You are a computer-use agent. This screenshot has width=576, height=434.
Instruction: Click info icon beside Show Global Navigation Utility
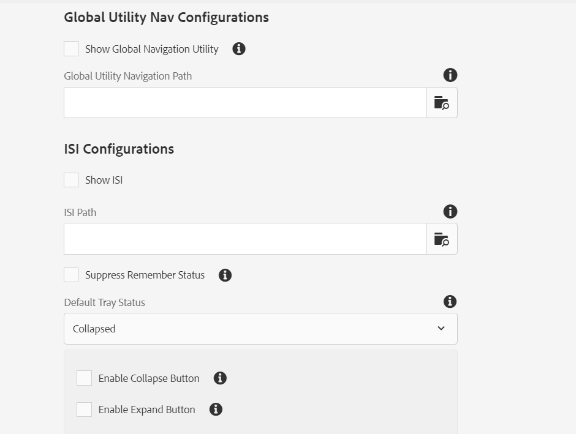pos(239,49)
